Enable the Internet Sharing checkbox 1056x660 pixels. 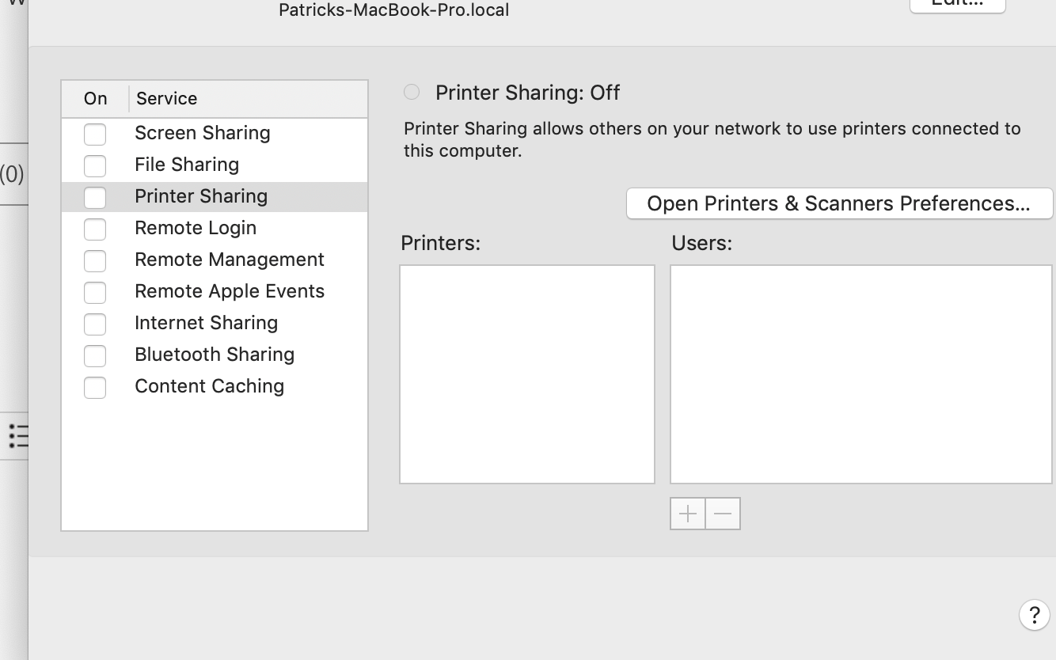coord(95,324)
